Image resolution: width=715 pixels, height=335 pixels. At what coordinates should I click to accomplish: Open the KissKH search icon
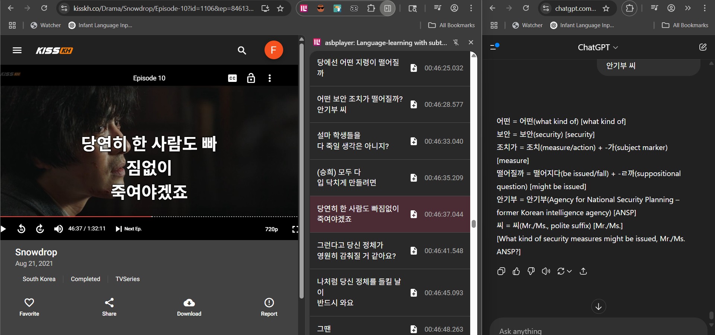tap(242, 50)
